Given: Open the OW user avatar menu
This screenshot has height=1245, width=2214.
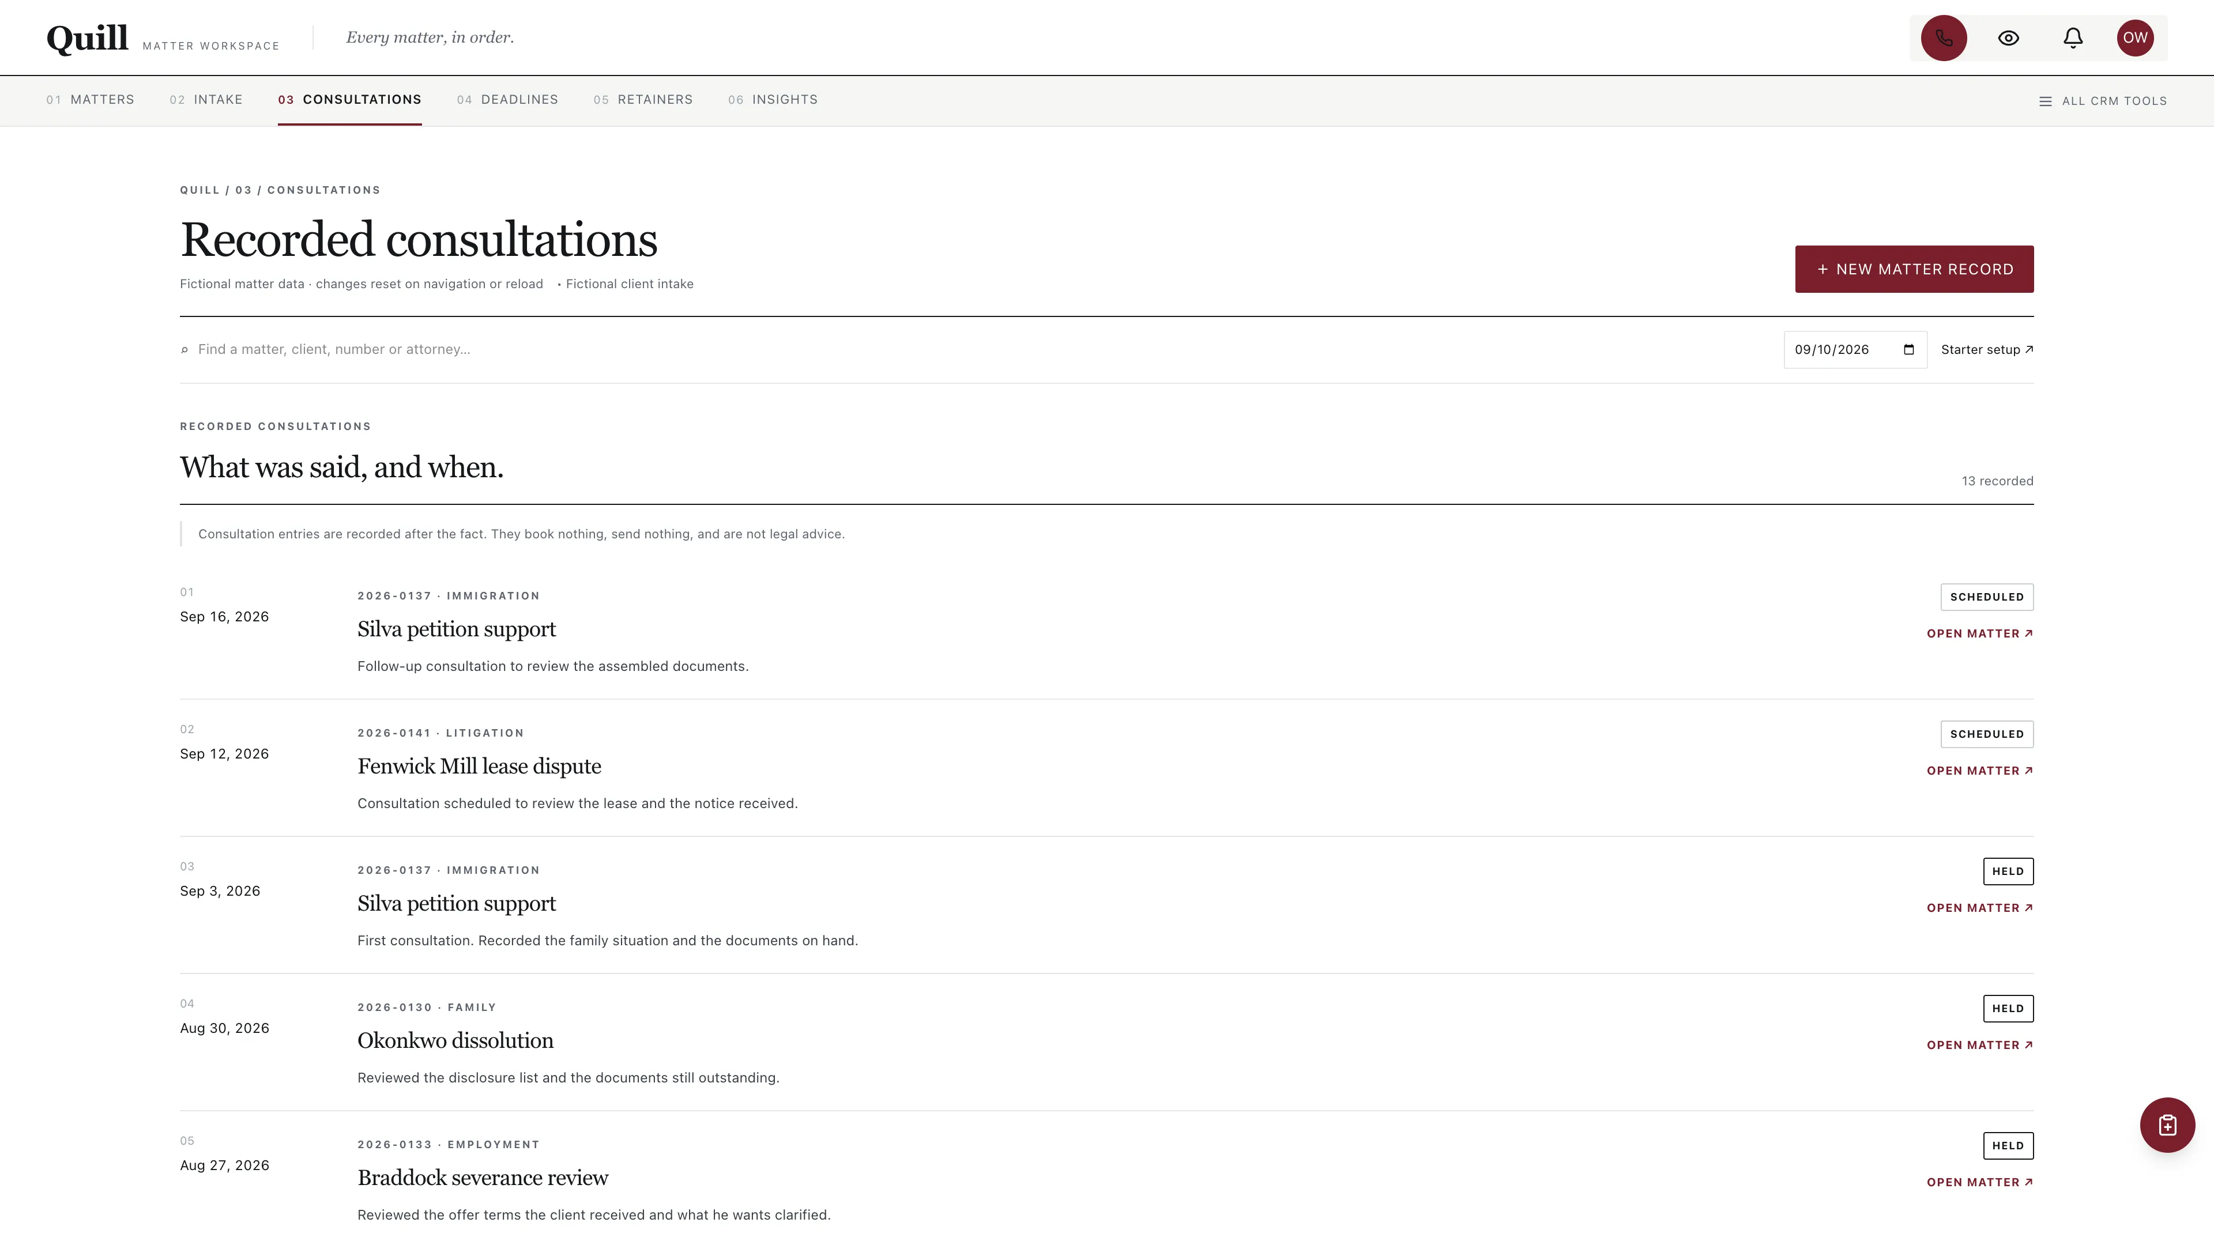Looking at the screenshot, I should coord(2135,38).
